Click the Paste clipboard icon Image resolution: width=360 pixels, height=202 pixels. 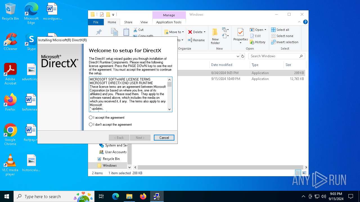tap(126, 32)
